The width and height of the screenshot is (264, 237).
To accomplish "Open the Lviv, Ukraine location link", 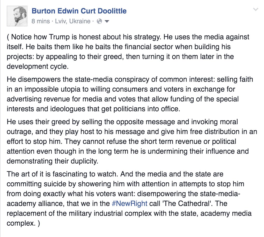I will 72,21.
